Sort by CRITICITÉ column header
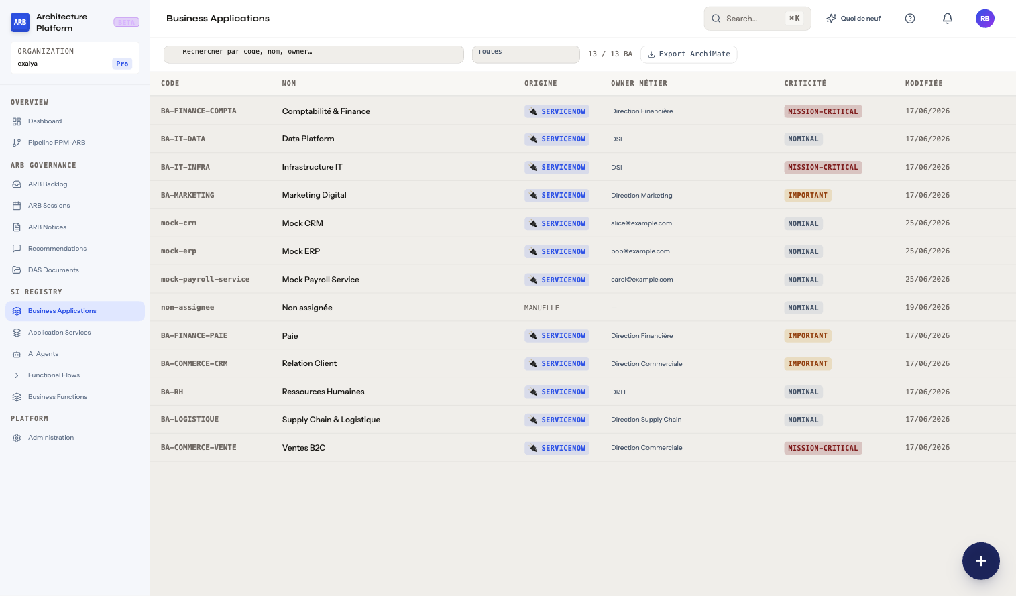Viewport: 1016px width, 596px height. click(x=805, y=84)
